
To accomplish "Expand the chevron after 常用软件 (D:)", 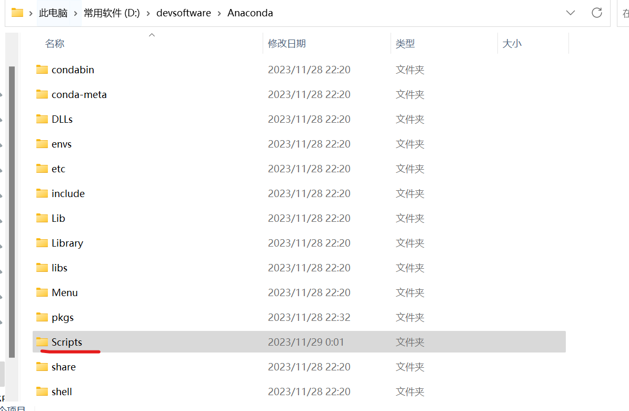I will click(x=148, y=13).
